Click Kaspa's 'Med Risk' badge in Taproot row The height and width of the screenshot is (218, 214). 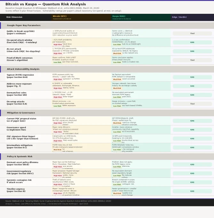[x=117, y=79]
